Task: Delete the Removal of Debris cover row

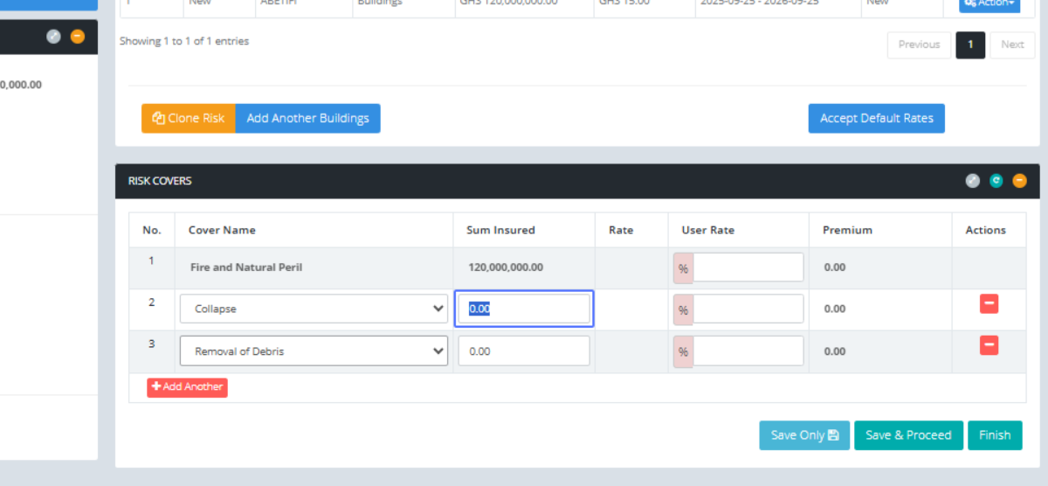Action: pos(989,346)
